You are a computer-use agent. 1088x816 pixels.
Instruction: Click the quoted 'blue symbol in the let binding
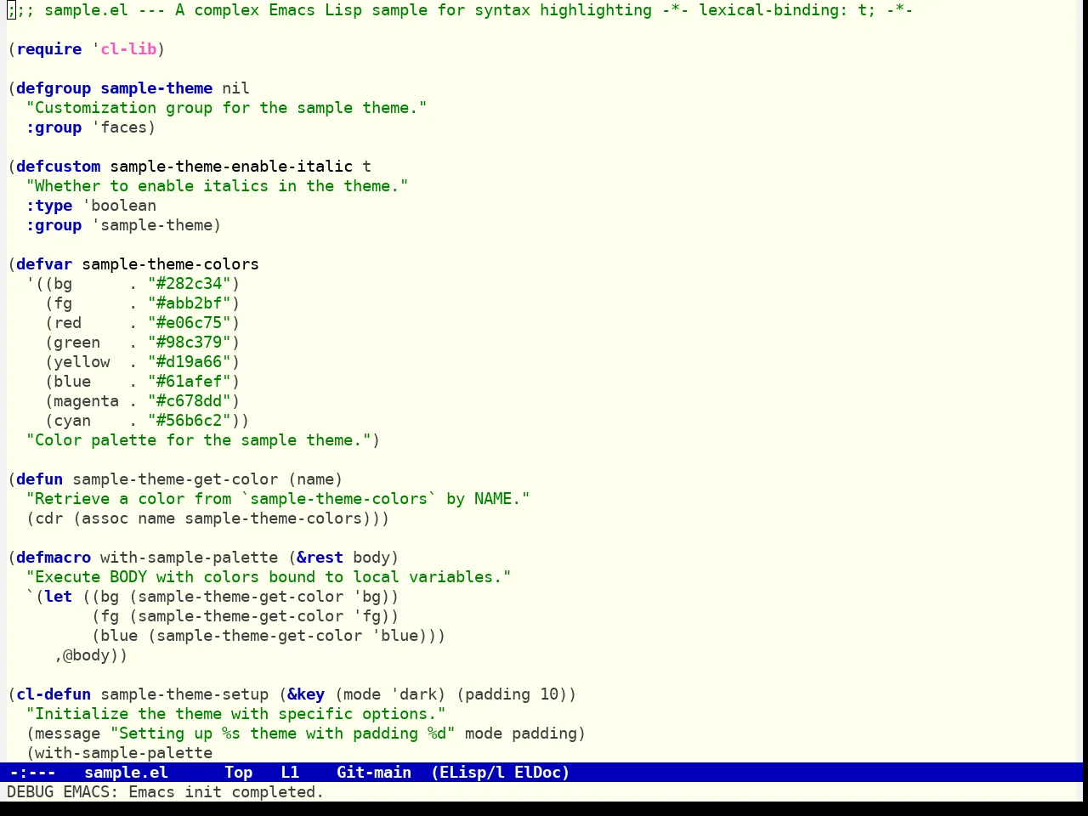[x=394, y=636]
